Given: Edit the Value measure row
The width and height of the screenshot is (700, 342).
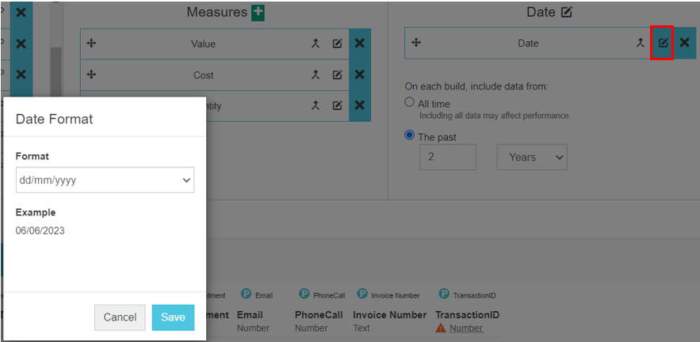Looking at the screenshot, I should [337, 44].
